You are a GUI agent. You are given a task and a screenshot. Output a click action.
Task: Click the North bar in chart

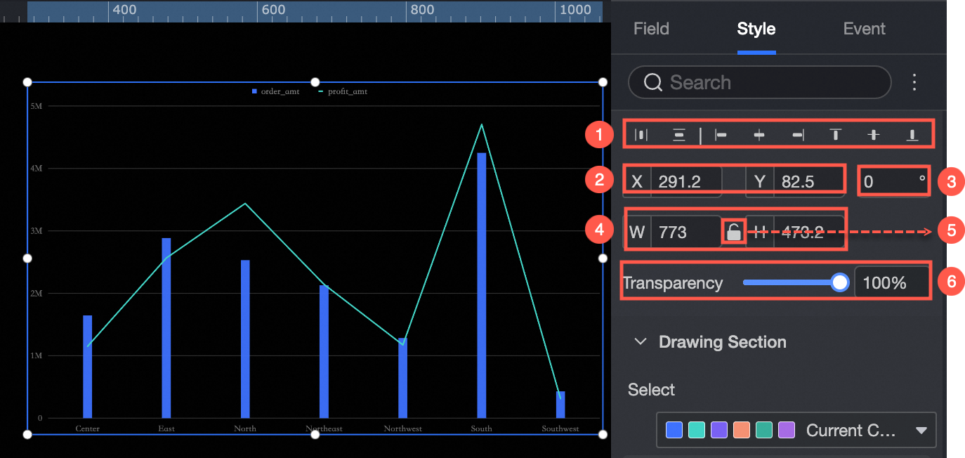(x=245, y=339)
